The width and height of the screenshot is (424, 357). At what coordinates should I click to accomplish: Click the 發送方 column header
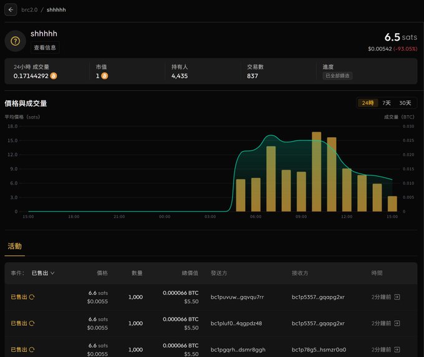coord(219,273)
